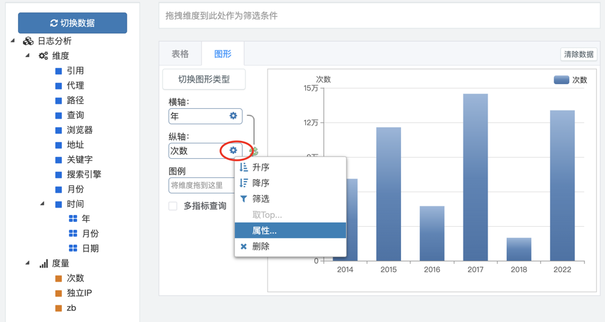Open the 切换图形类型 chart type button
Viewport: 605px width, 322px height.
[204, 79]
